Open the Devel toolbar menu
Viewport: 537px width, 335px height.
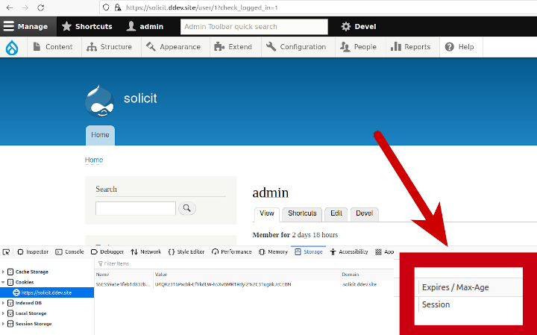359,26
